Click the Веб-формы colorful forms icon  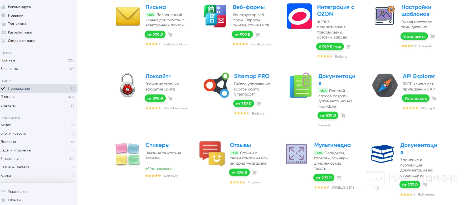215,16
